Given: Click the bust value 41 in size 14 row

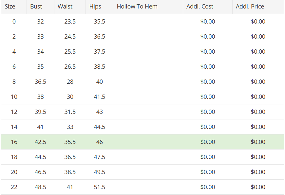Looking at the screenshot, I should coord(40,127).
